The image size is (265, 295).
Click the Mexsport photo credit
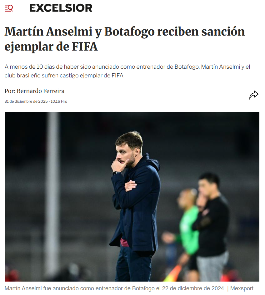pyautogui.click(x=242, y=288)
